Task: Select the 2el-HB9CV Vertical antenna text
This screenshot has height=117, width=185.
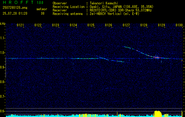Action: click(x=114, y=14)
